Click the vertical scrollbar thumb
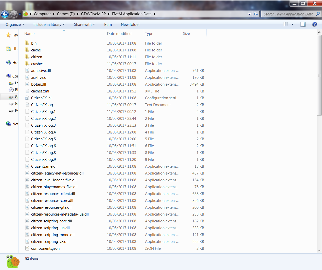The image size is (322, 270). pos(319,75)
